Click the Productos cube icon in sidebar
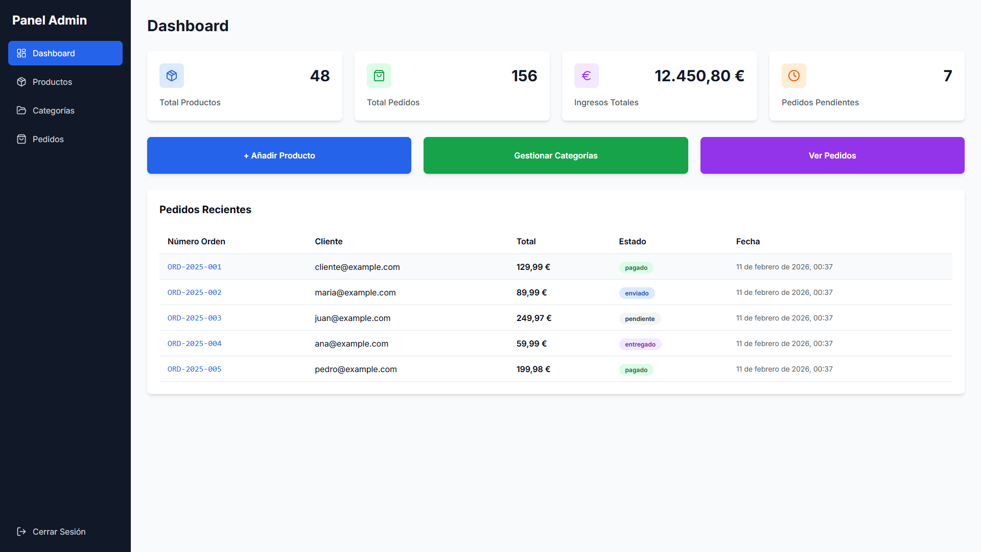 pos(21,82)
